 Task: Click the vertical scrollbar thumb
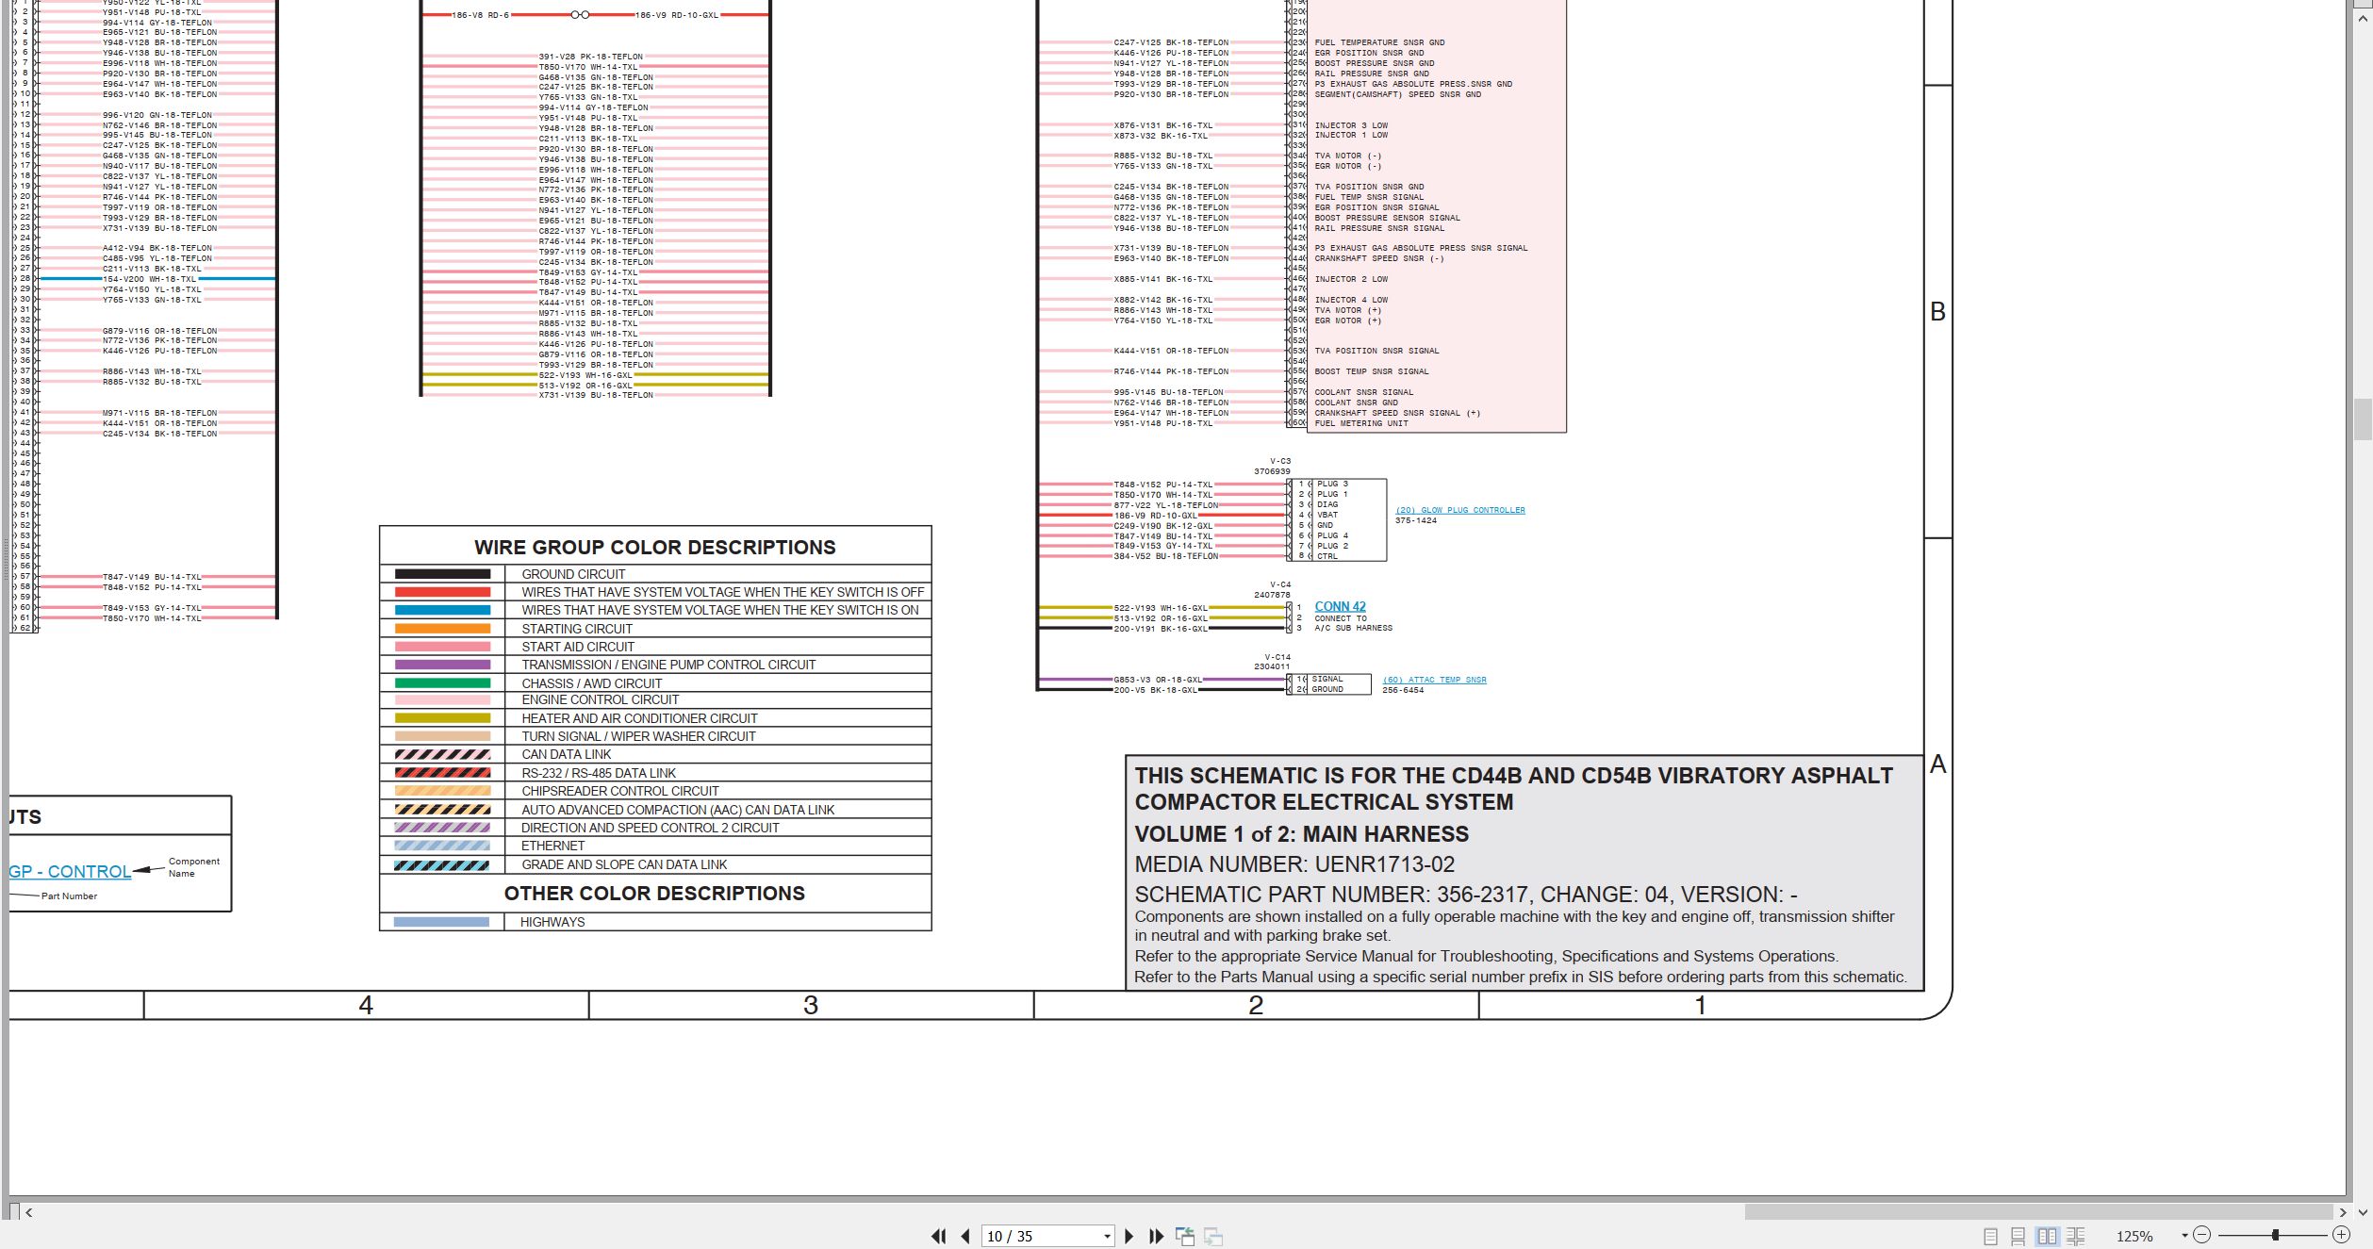(x=2363, y=419)
